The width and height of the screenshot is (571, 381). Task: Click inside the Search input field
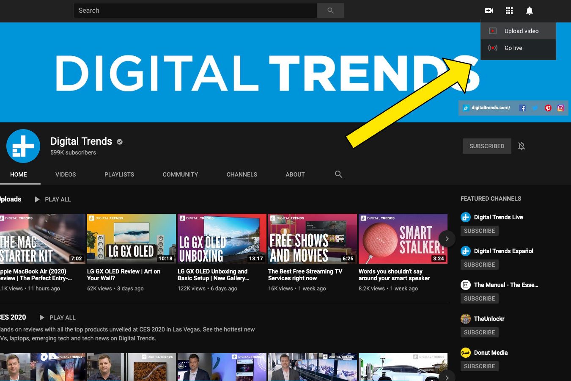(195, 11)
